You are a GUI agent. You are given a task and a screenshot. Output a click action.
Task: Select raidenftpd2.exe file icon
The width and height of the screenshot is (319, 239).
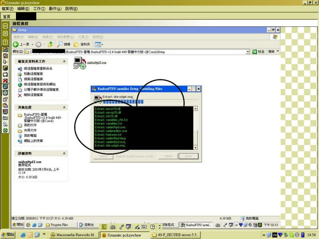[79, 63]
